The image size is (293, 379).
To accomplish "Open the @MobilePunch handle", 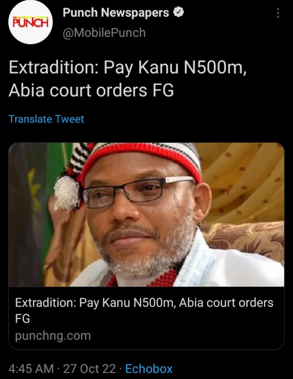I will [104, 33].
